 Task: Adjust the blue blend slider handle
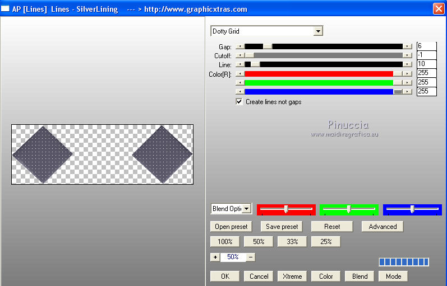tap(412, 209)
